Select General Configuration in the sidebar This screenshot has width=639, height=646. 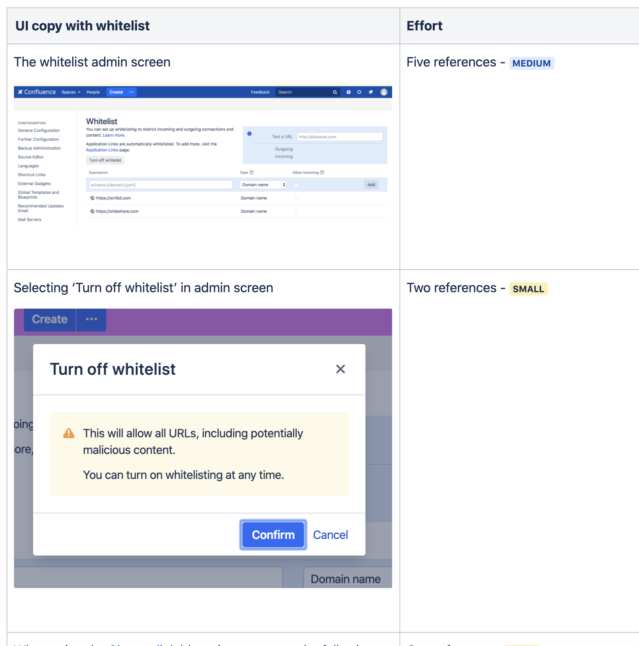(x=39, y=131)
